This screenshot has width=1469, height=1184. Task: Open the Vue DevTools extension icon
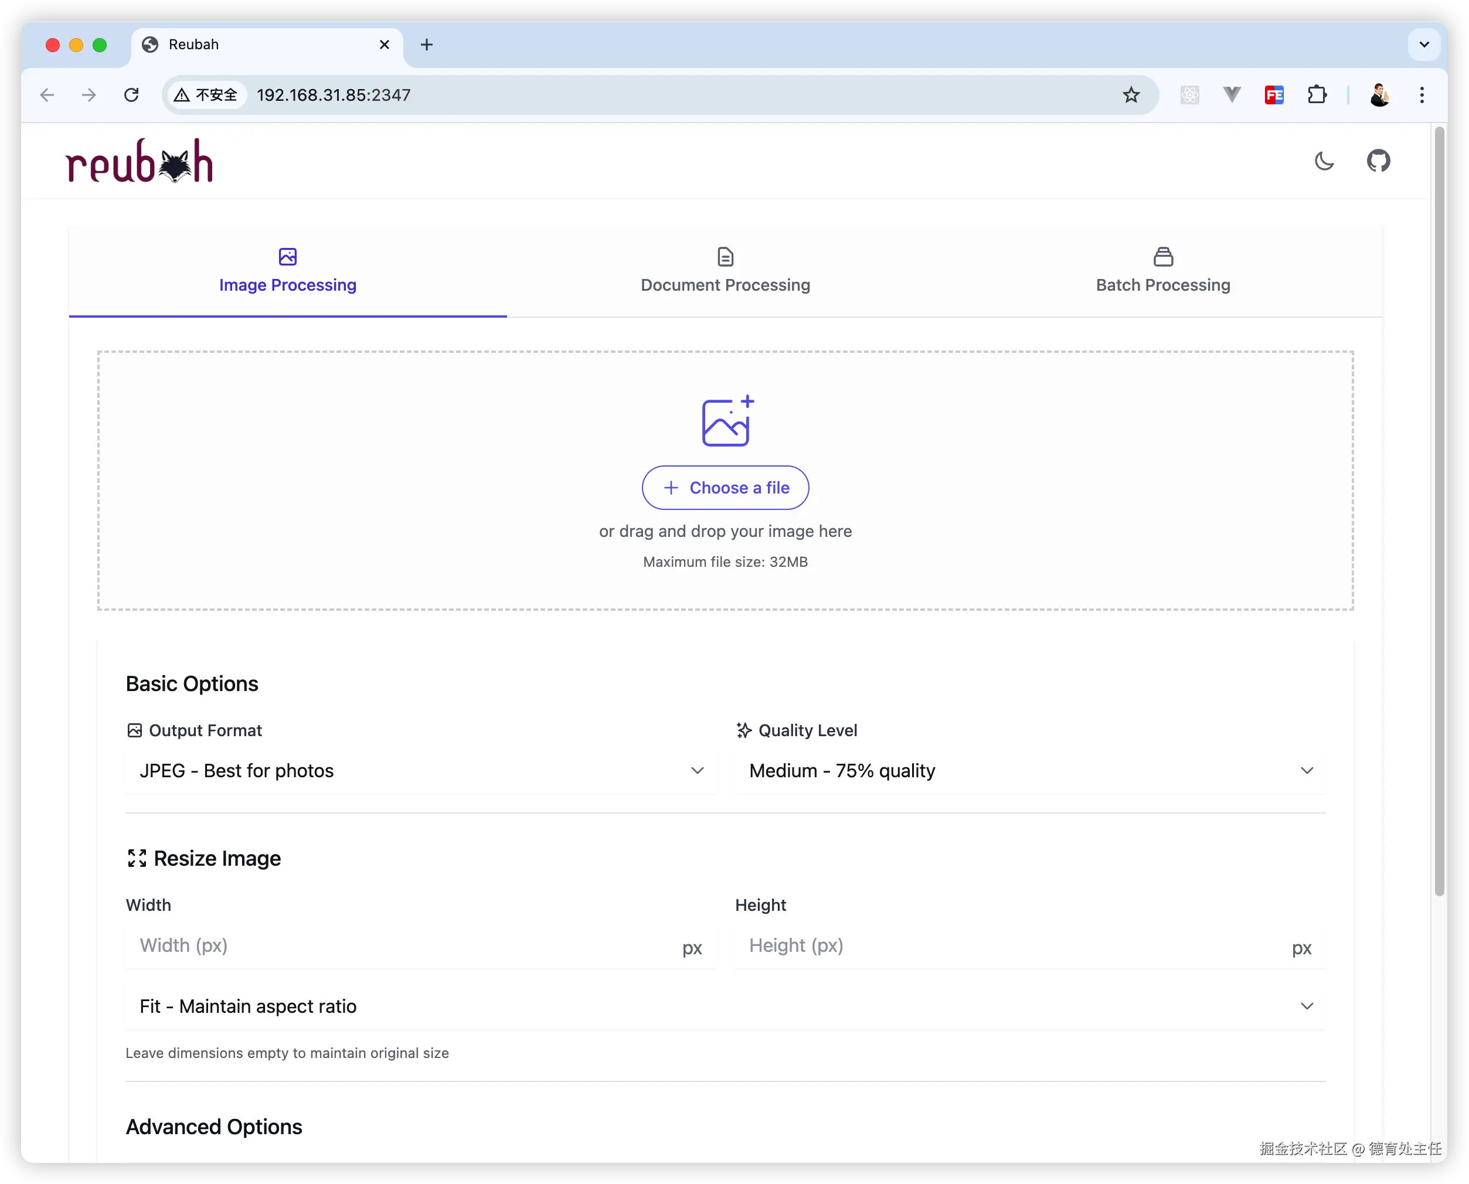tap(1232, 95)
